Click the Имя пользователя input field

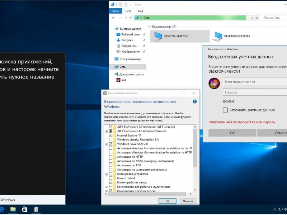click(255, 82)
